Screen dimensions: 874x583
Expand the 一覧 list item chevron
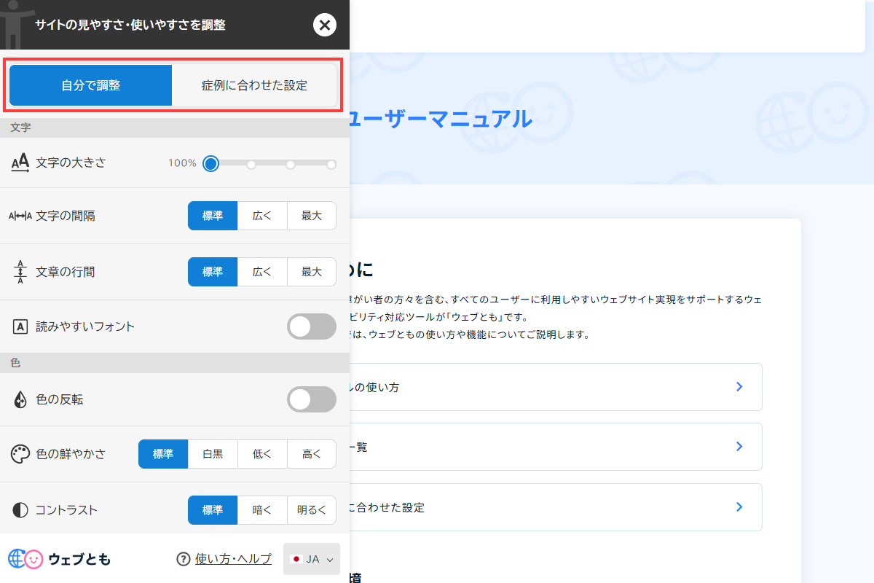tap(739, 447)
